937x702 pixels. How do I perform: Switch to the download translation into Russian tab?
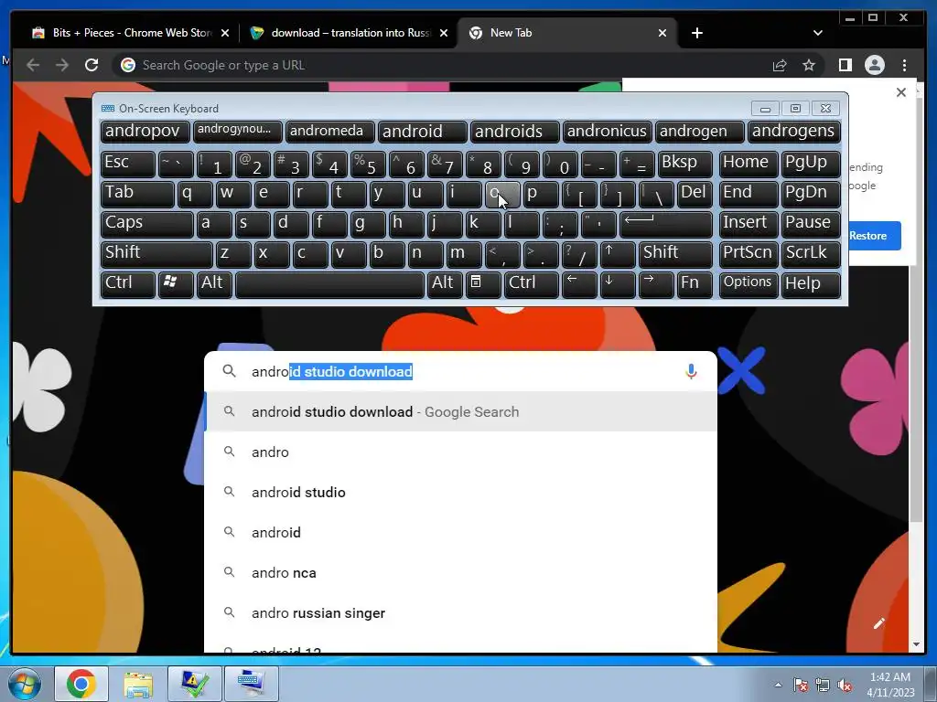pyautogui.click(x=350, y=33)
